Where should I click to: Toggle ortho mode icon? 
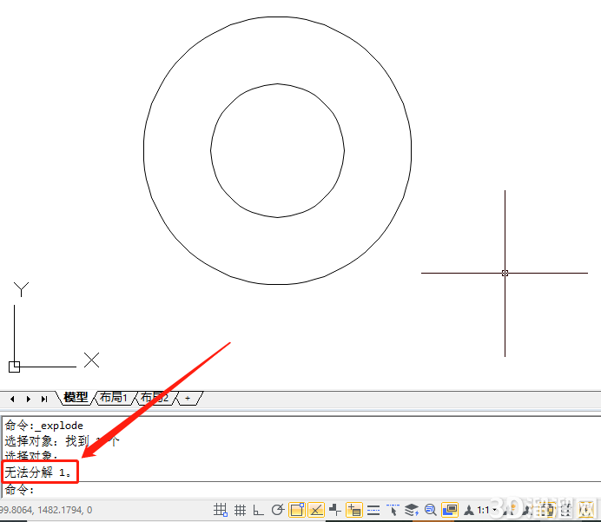point(258,510)
